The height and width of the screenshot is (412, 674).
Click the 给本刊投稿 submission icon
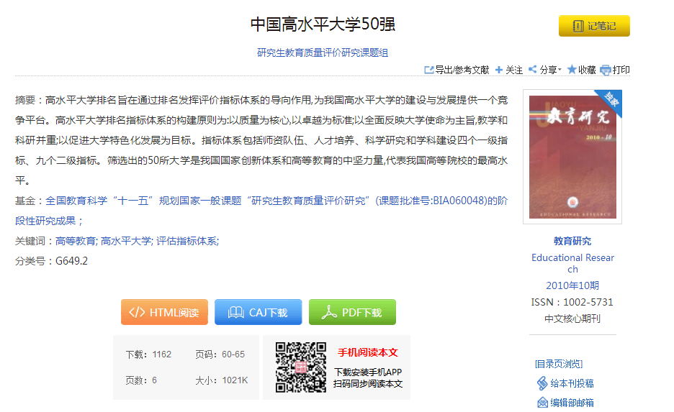coord(542,383)
